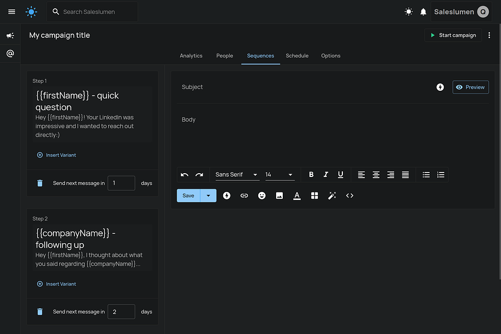Click the Saleslumen account name
This screenshot has width=501, height=334.
tap(454, 12)
